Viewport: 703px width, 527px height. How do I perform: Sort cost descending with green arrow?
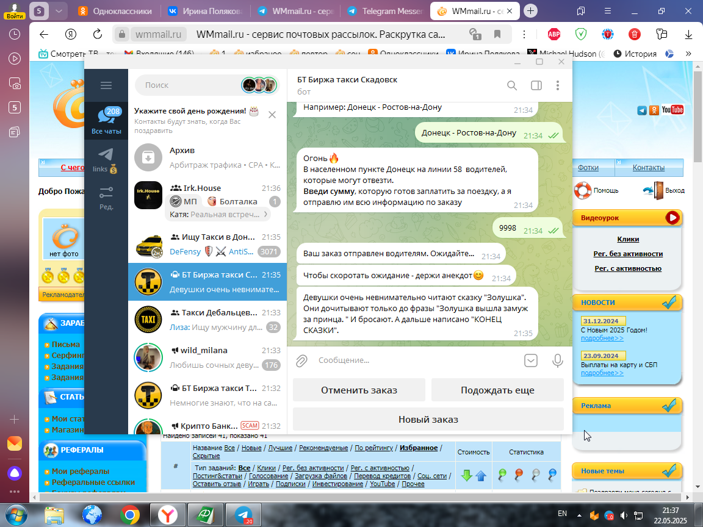(466, 476)
